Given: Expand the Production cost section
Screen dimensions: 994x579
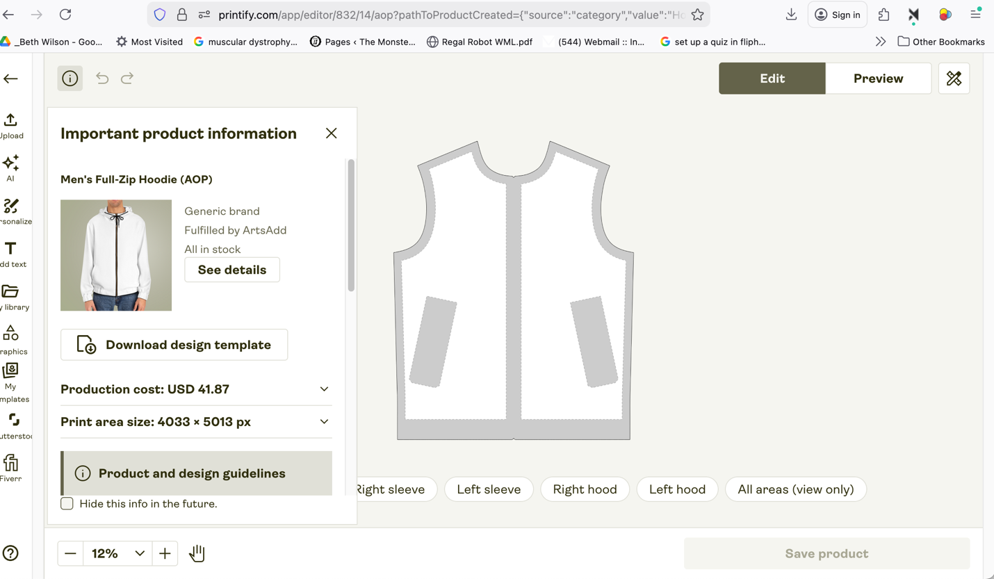Looking at the screenshot, I should coord(196,389).
